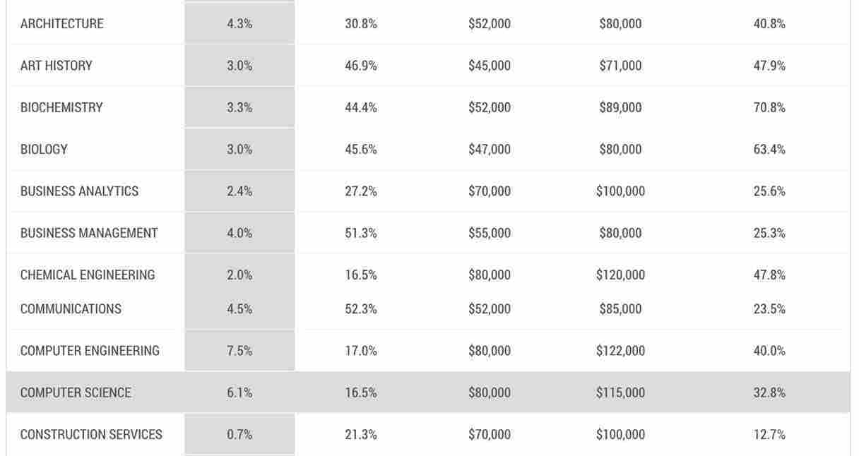859x456 pixels.
Task: Select Biology's 63.4% value
Action: [769, 149]
